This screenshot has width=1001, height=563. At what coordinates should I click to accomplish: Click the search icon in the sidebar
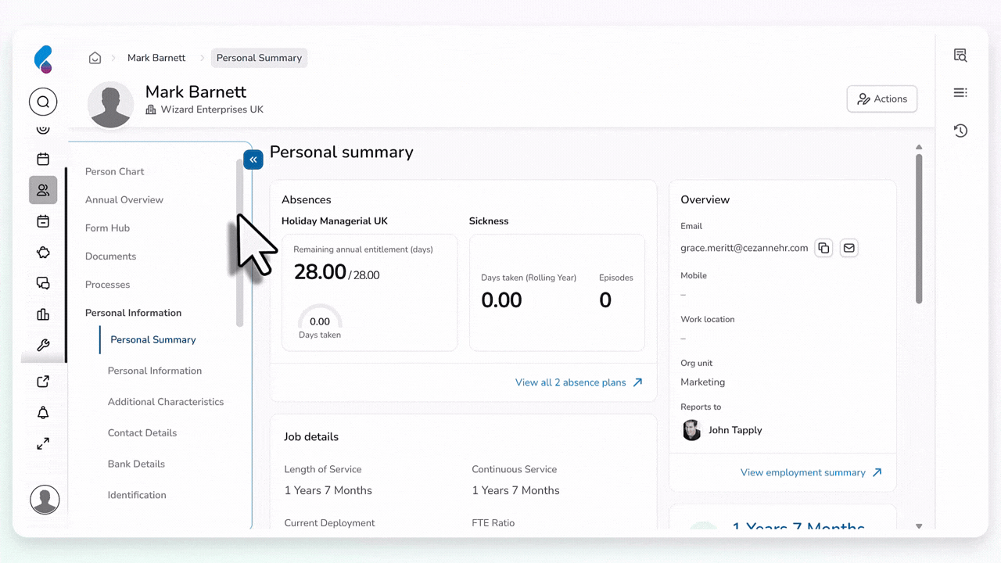(x=43, y=102)
